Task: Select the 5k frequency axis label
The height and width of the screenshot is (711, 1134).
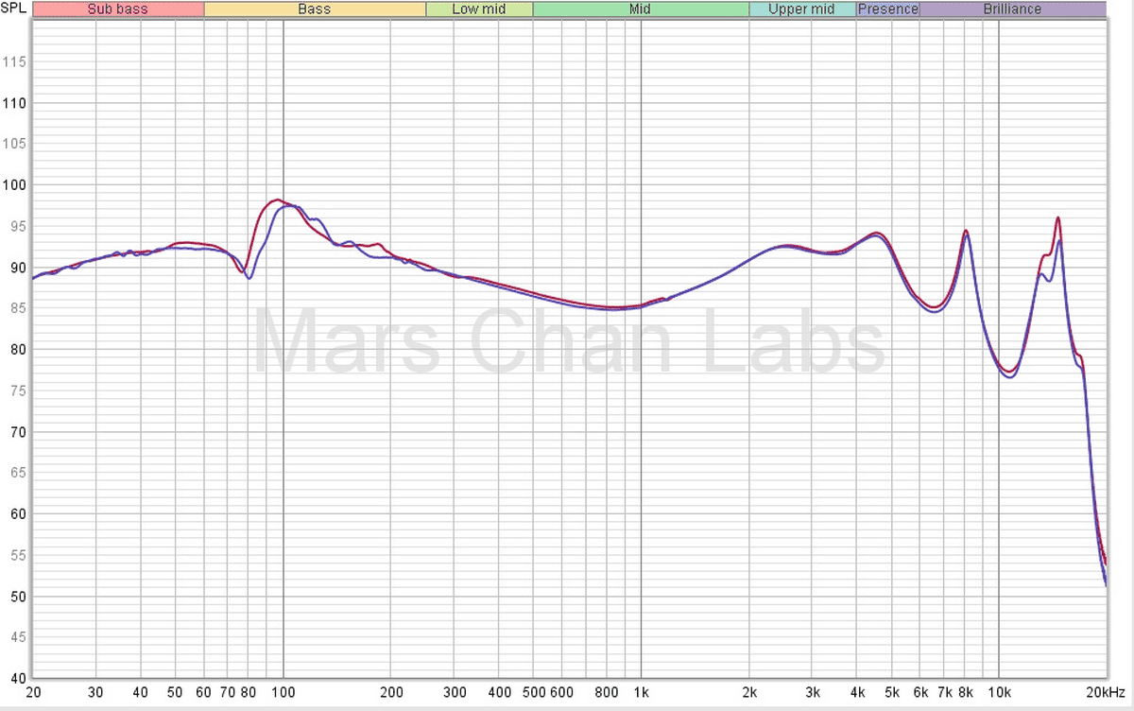Action: [x=892, y=691]
